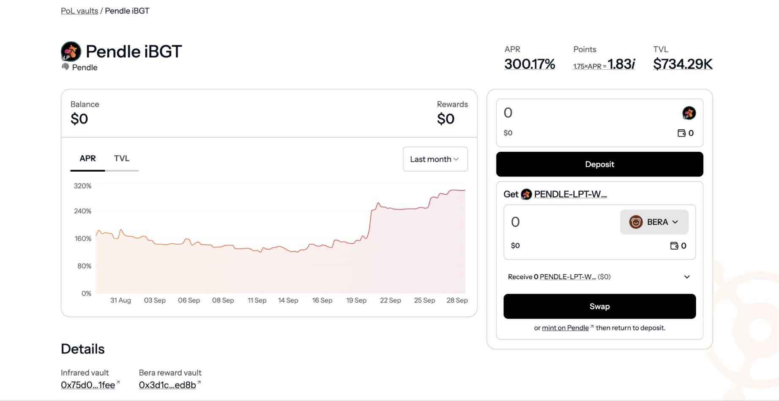779x401 pixels.
Task: Open Bera reward vault address 0x3d1c...ed8b
Action: 167,385
